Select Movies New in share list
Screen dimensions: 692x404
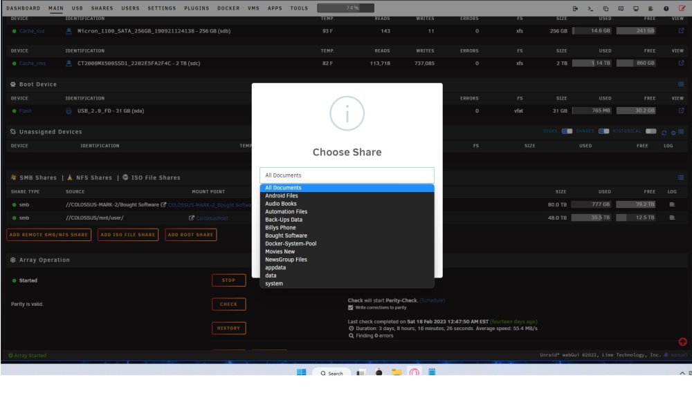tap(347, 251)
